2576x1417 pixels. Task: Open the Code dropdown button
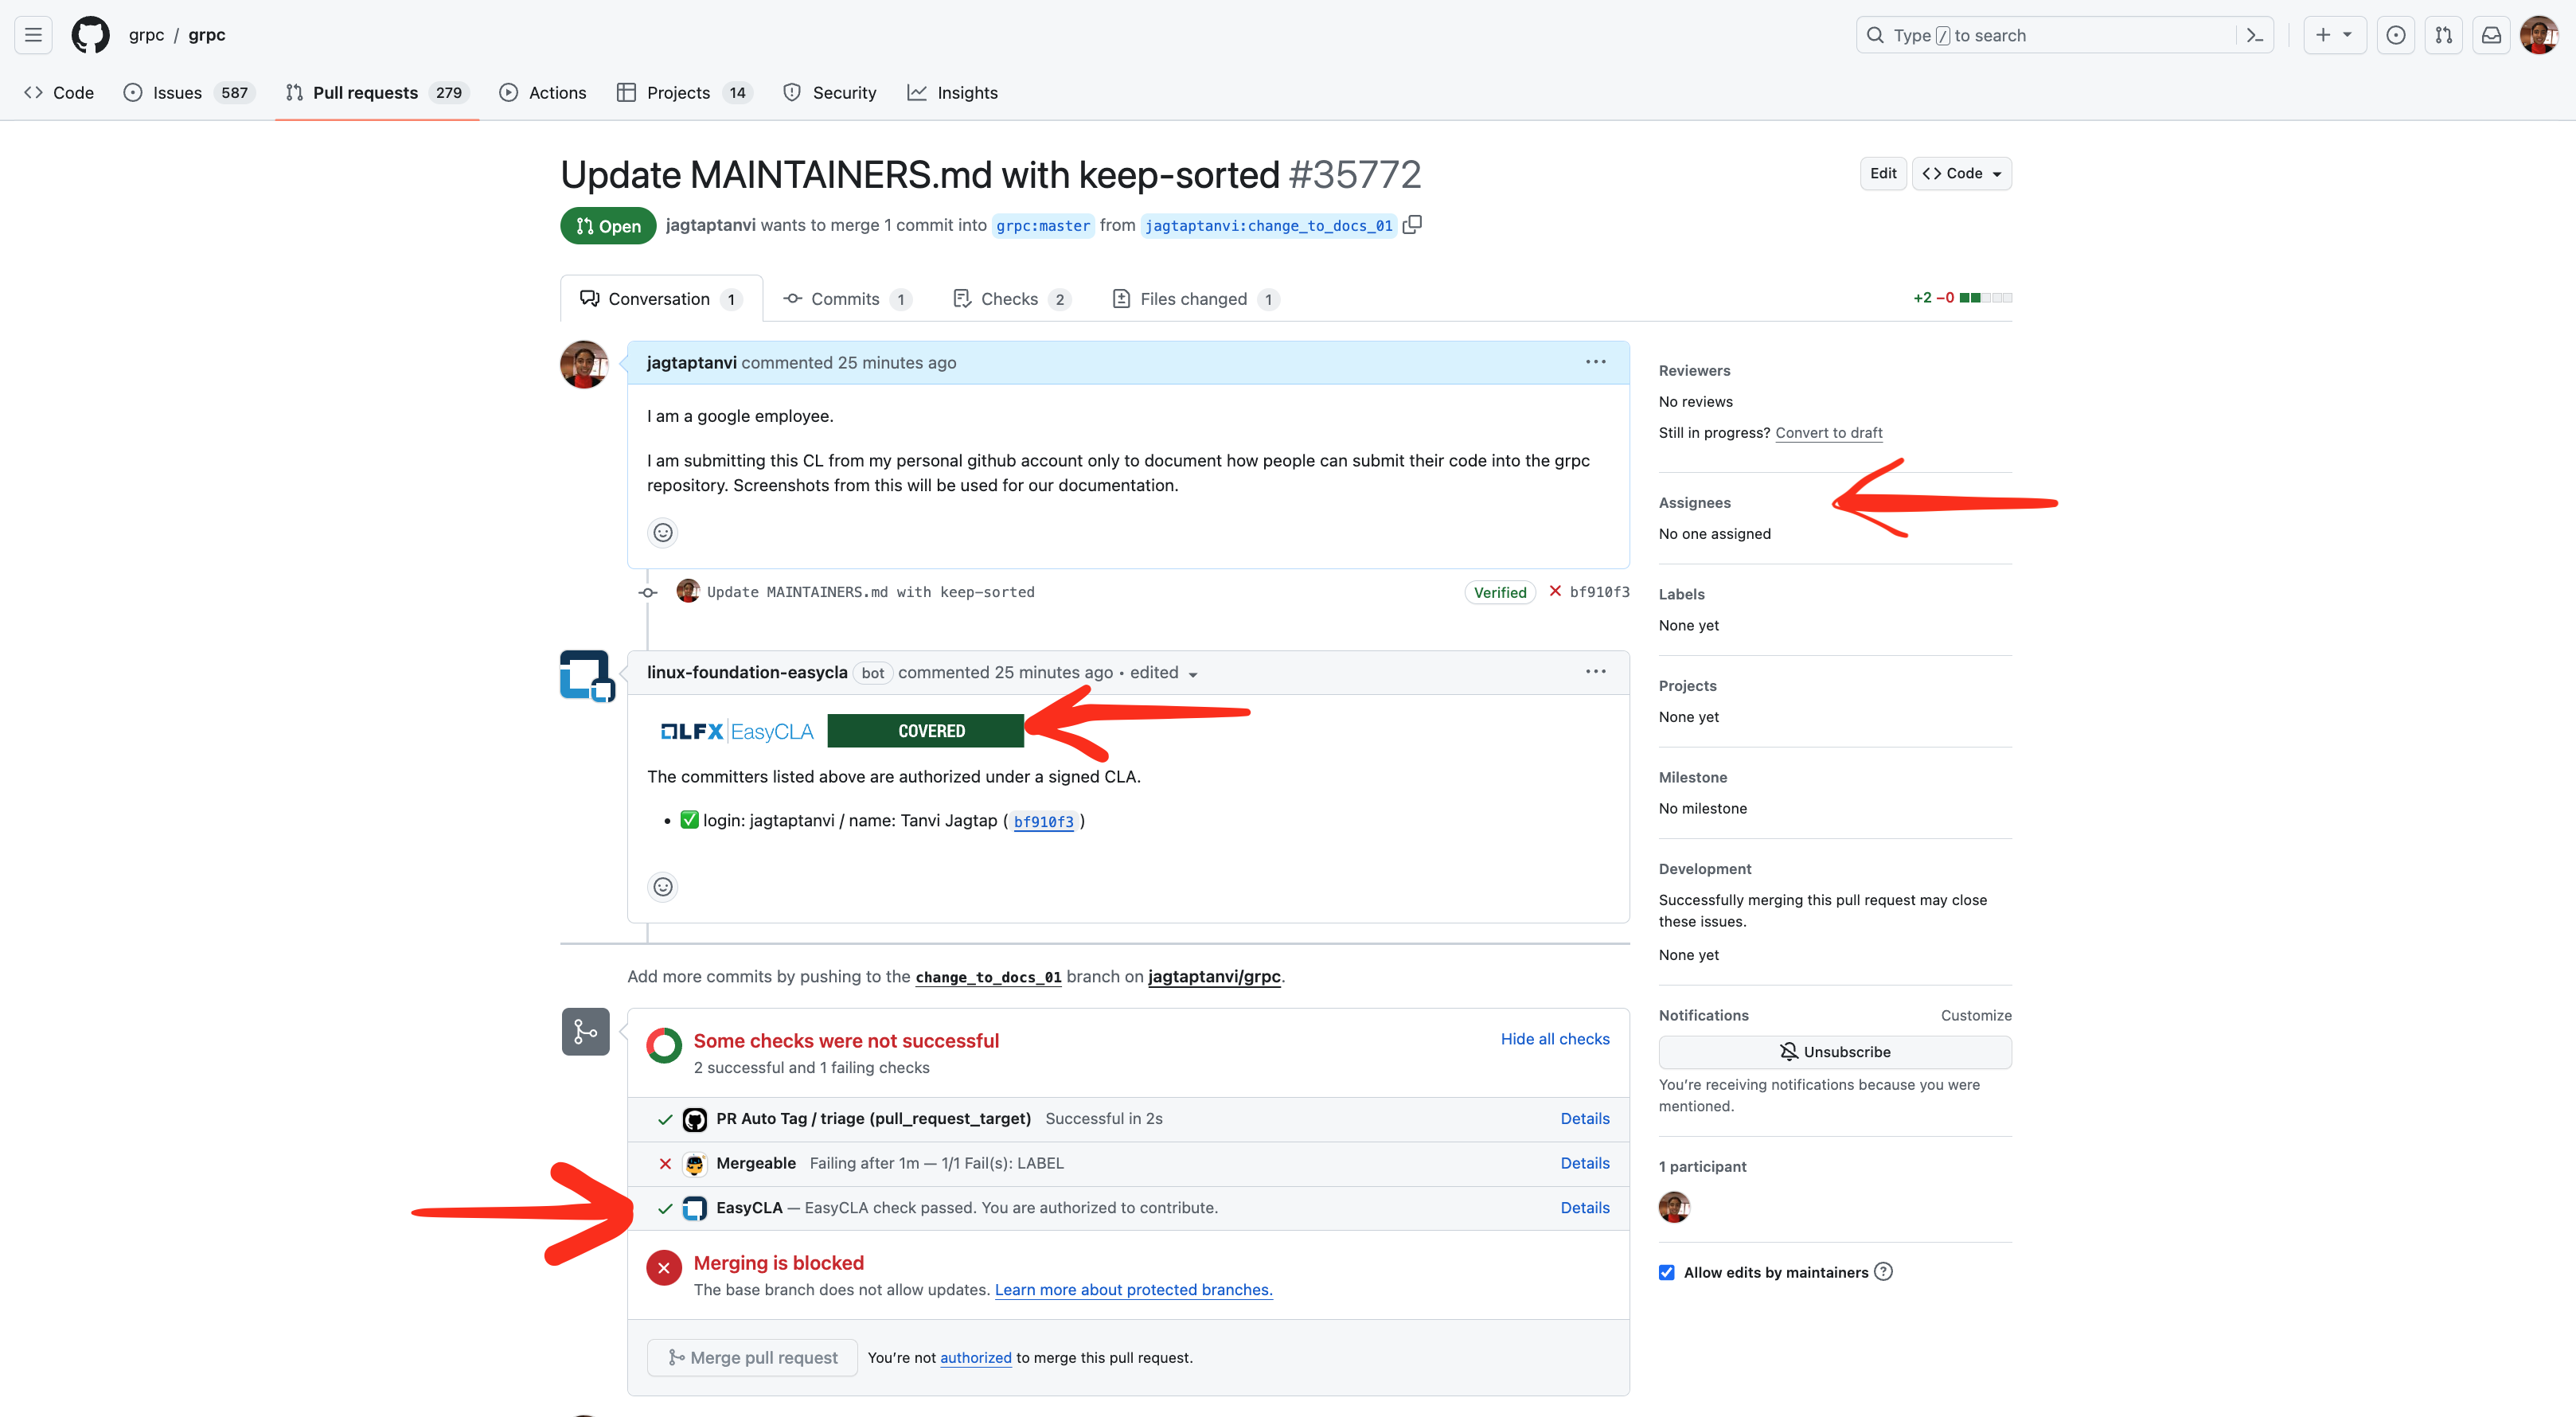click(x=1961, y=173)
